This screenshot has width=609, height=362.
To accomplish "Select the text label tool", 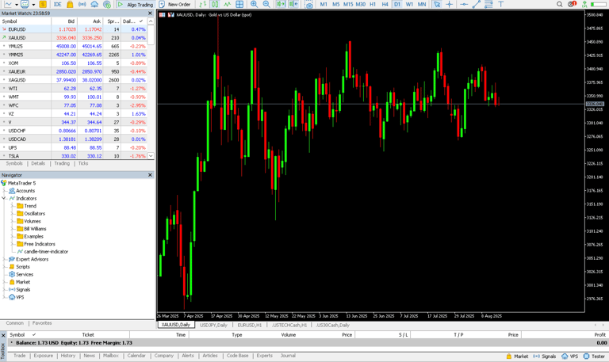I will pyautogui.click(x=501, y=4).
